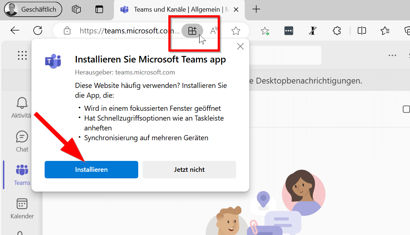Open Aktivität in Teams sidebar
This screenshot has height=235, width=410.
(22, 108)
